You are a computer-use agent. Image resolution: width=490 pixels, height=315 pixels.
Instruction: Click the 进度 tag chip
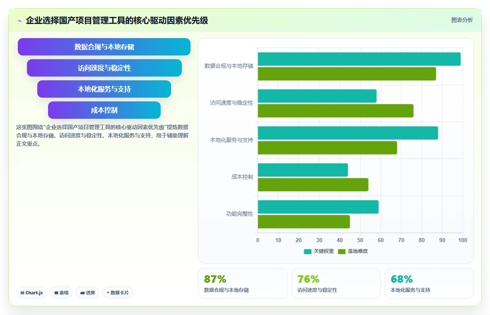[x=87, y=293]
